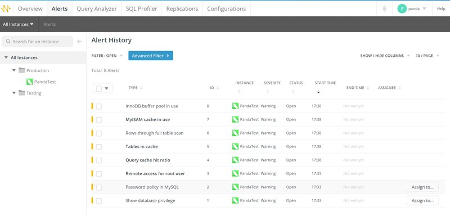The height and width of the screenshot is (215, 450).
Task: Click the Alerts breadcrumb in the dark bar
Action: click(x=49, y=24)
